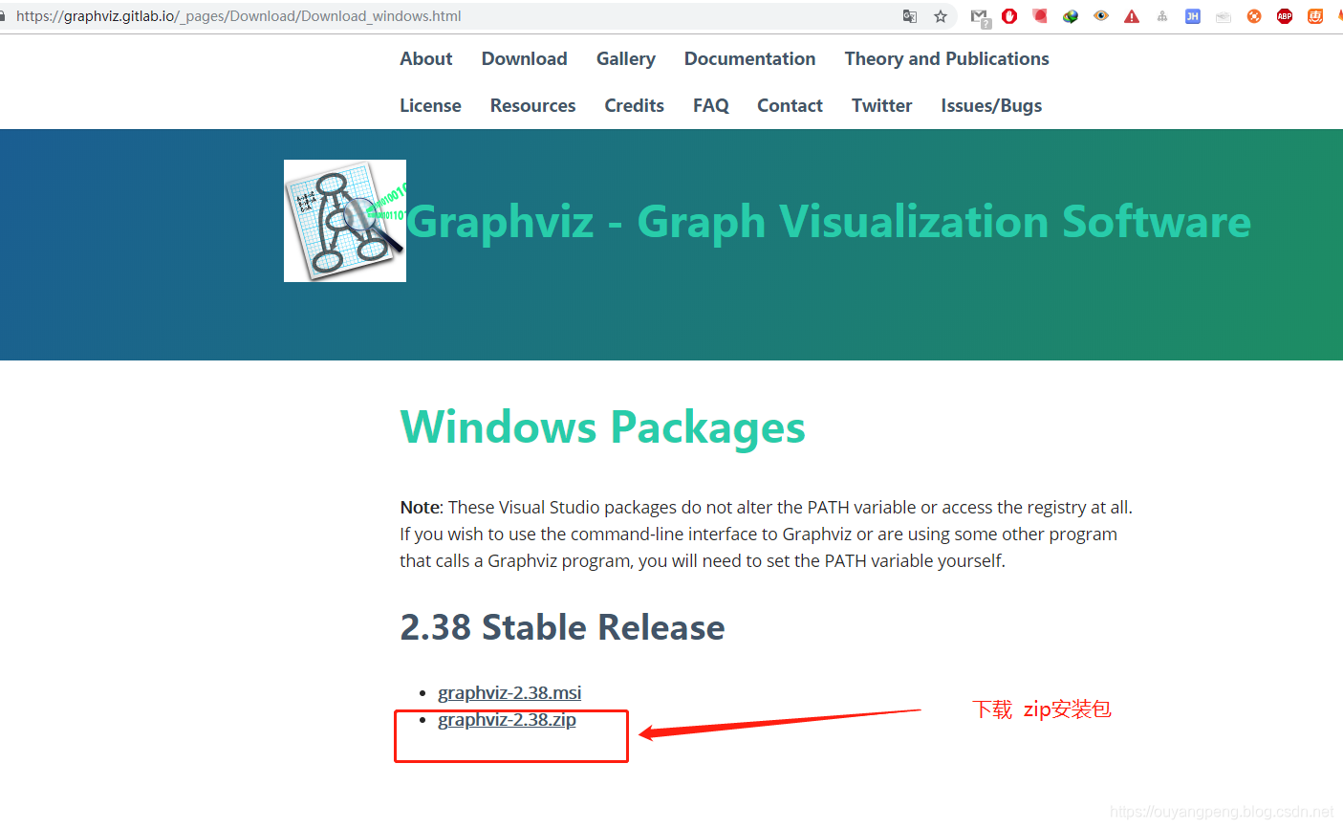Open the License navigation link
Image resolution: width=1343 pixels, height=829 pixels.
[430, 105]
